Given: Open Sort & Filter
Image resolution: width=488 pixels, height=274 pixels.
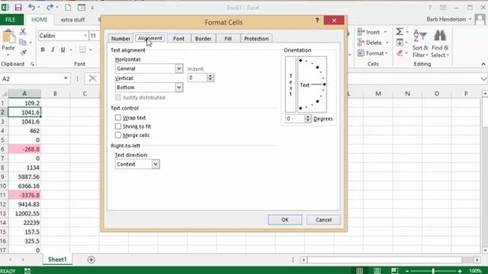Looking at the screenshot, I should pyautogui.click(x=420, y=43).
